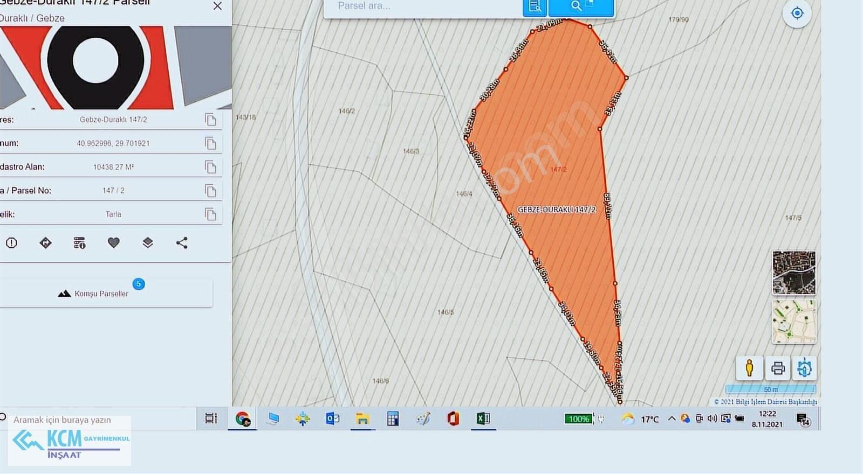Open the weather widget showing 17°C
This screenshot has height=474, width=863.
pos(640,419)
